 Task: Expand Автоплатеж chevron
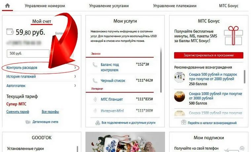tap(75, 86)
